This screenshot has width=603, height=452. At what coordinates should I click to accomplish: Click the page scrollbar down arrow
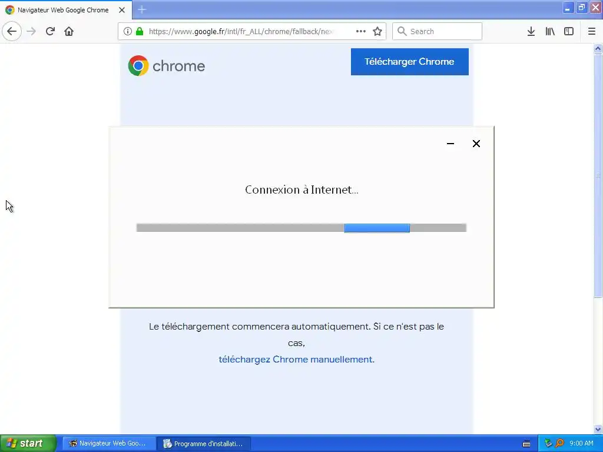click(x=598, y=429)
